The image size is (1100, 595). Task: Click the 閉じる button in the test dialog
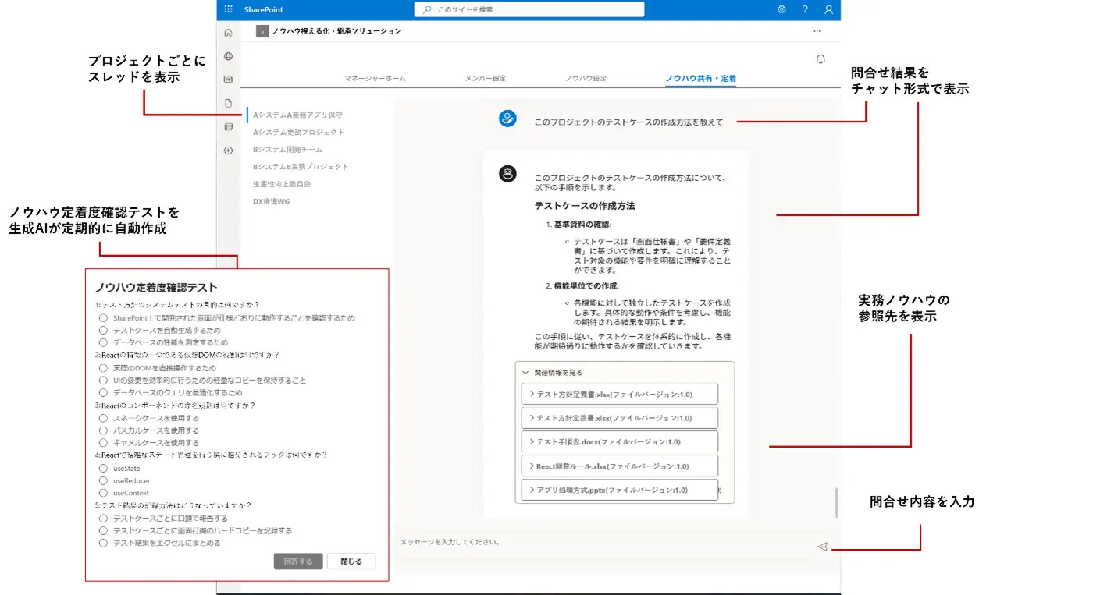coord(351,561)
